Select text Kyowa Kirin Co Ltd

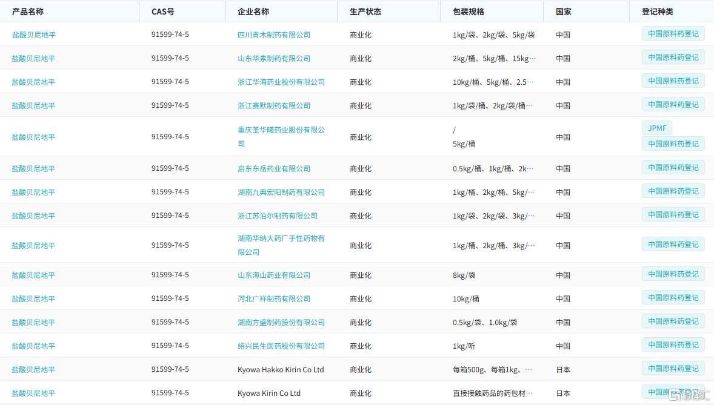point(269,393)
